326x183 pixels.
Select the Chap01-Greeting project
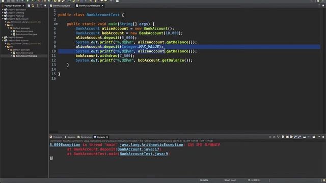[16, 13]
